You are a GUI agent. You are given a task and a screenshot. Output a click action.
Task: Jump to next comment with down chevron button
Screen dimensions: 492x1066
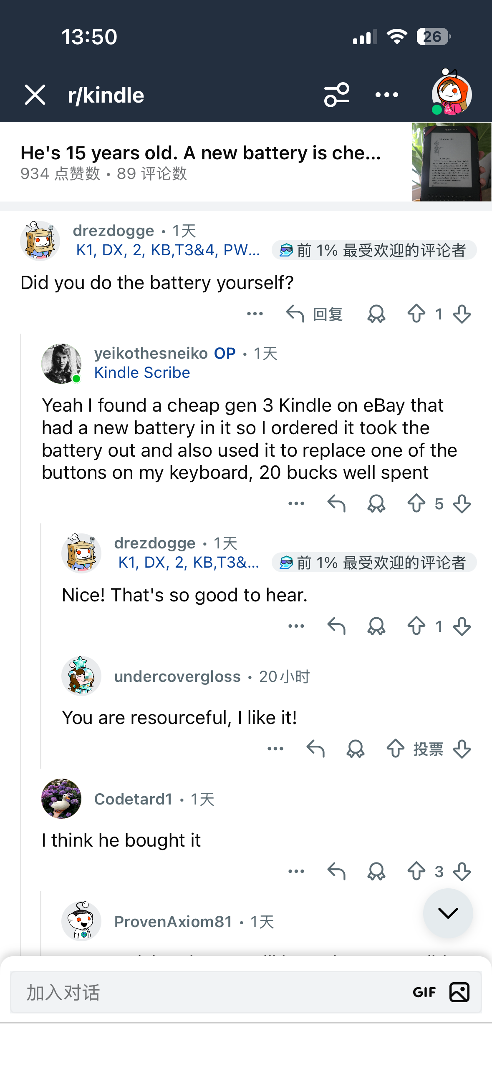pos(448,913)
